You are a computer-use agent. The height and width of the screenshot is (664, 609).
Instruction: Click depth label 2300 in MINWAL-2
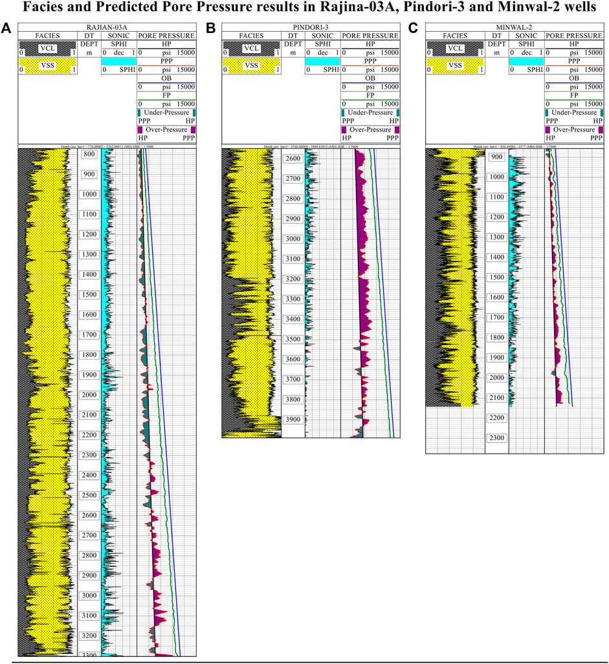(x=496, y=437)
